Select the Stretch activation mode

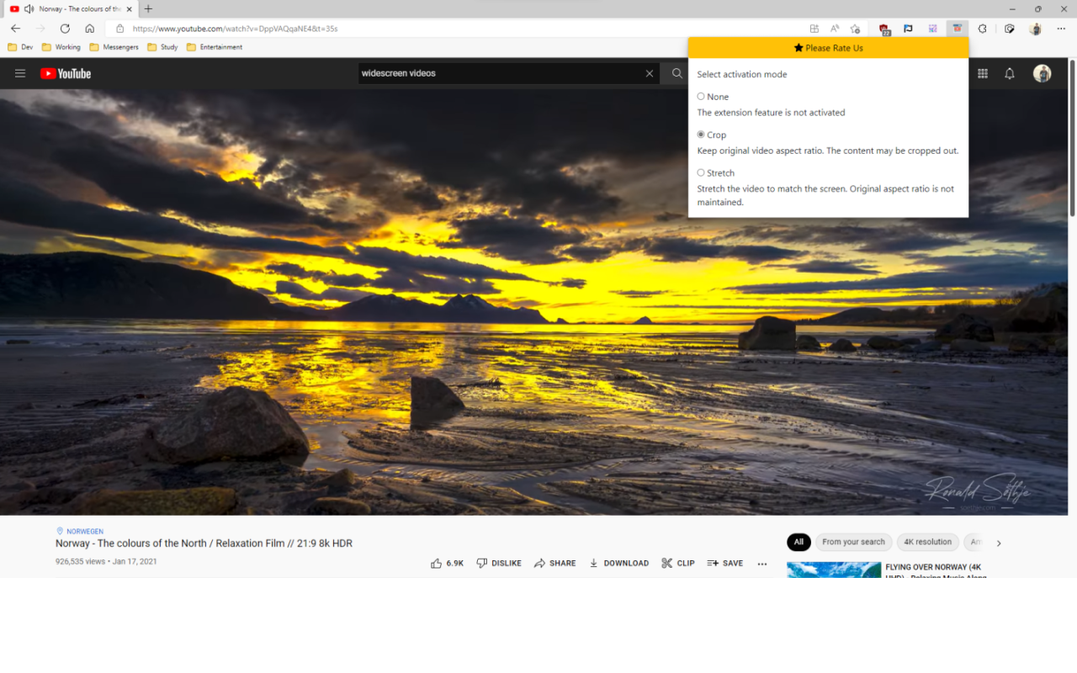tap(701, 172)
